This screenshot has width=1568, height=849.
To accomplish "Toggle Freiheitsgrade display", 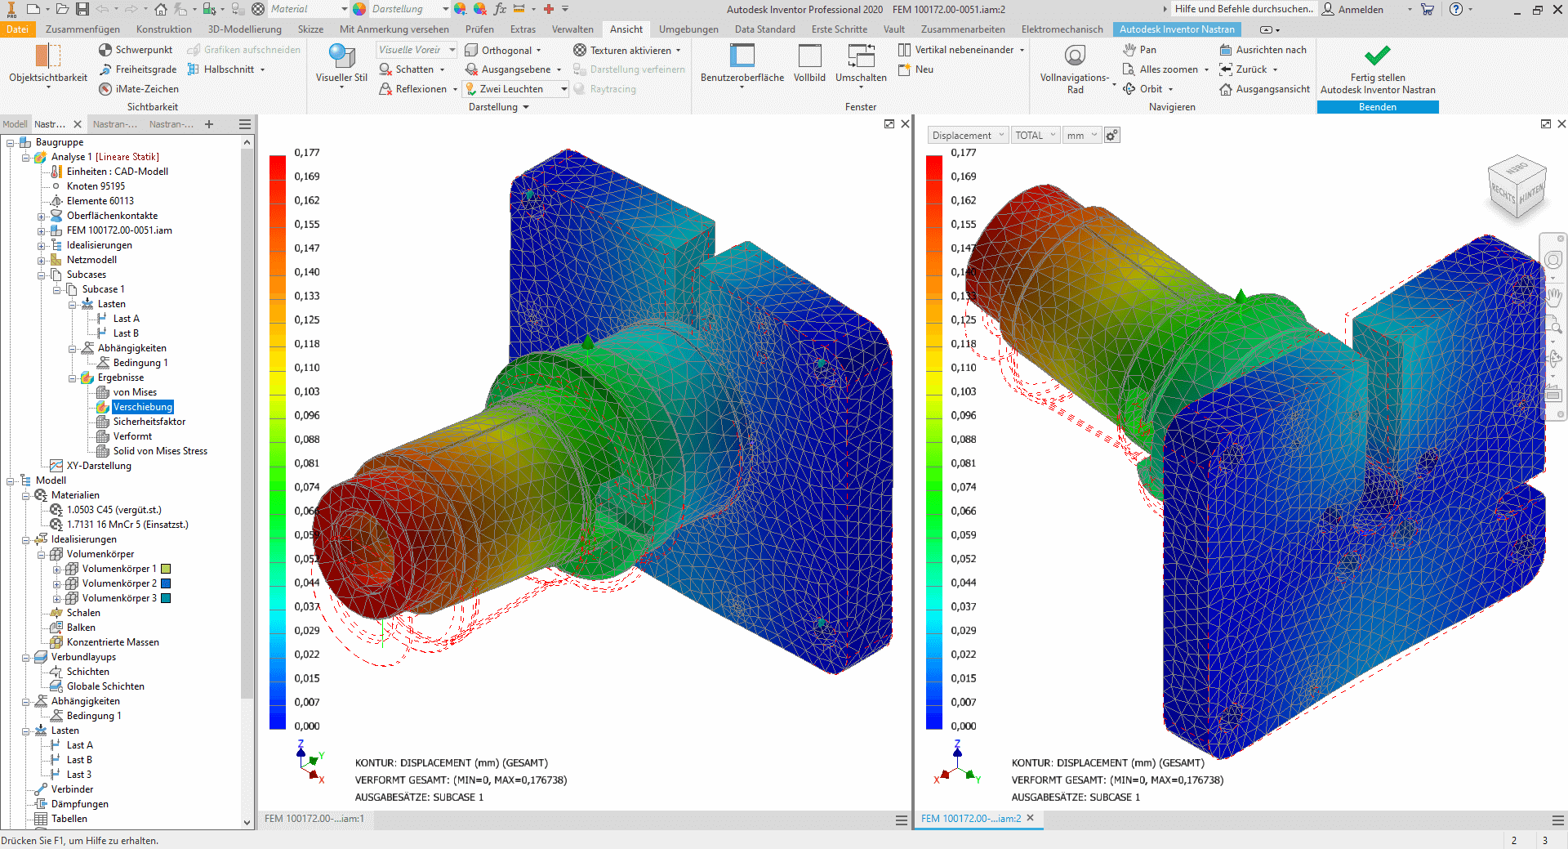I will point(137,69).
